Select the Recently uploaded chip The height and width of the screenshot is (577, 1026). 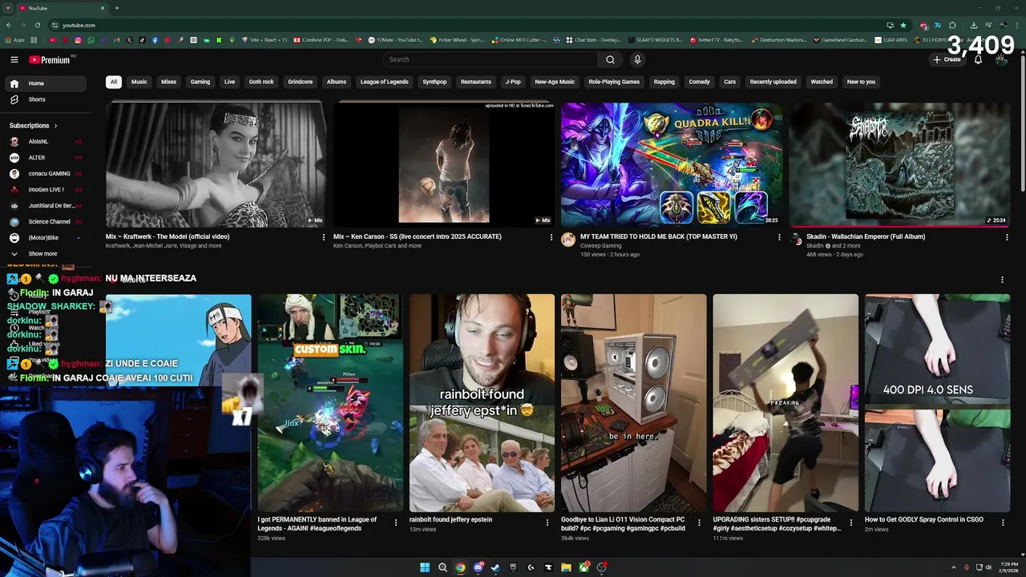pos(773,82)
